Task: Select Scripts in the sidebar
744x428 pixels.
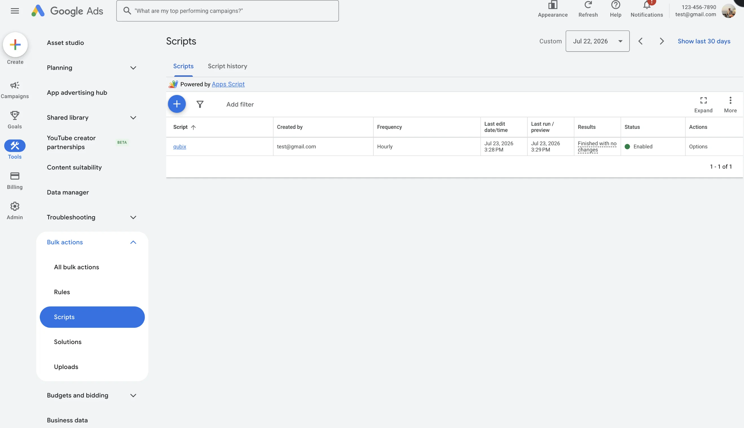Action: pyautogui.click(x=92, y=317)
